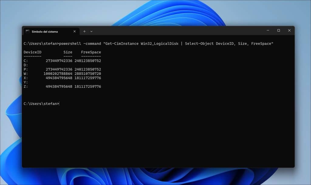Viewport: 311px width, 185px height.
Task: Minimize the terminal window
Action: (268, 31)
